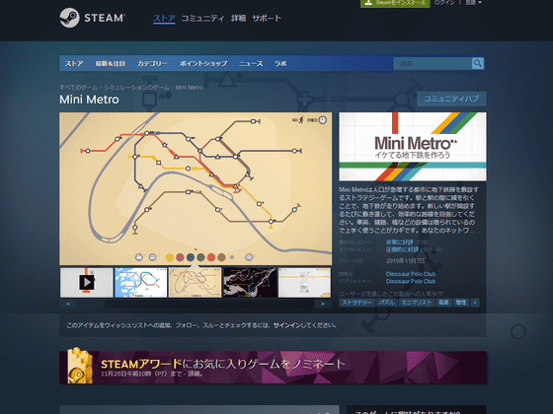Open 最新&注目 in the store bar

click(110, 64)
